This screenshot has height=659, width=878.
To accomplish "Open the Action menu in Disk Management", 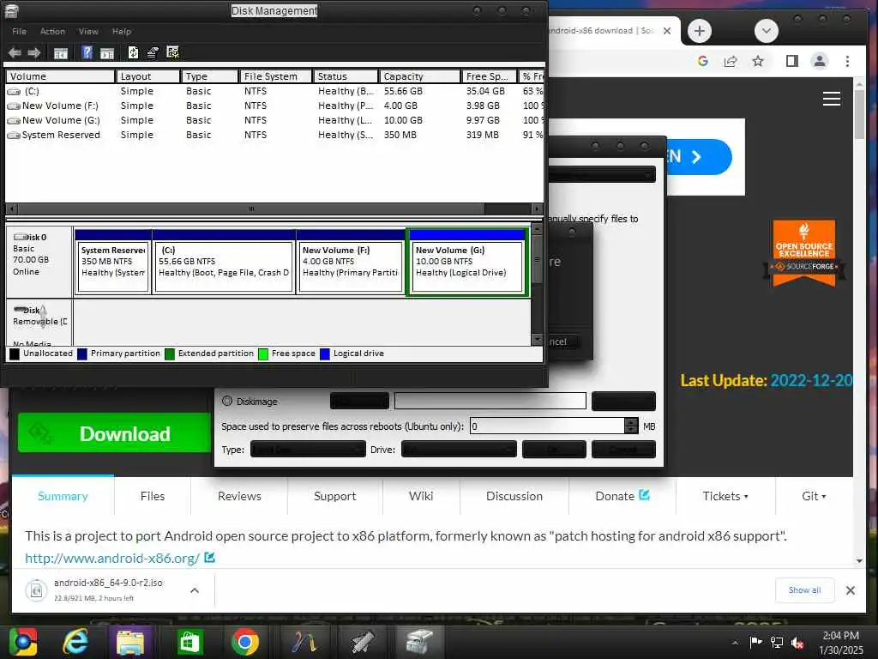I will 52,32.
